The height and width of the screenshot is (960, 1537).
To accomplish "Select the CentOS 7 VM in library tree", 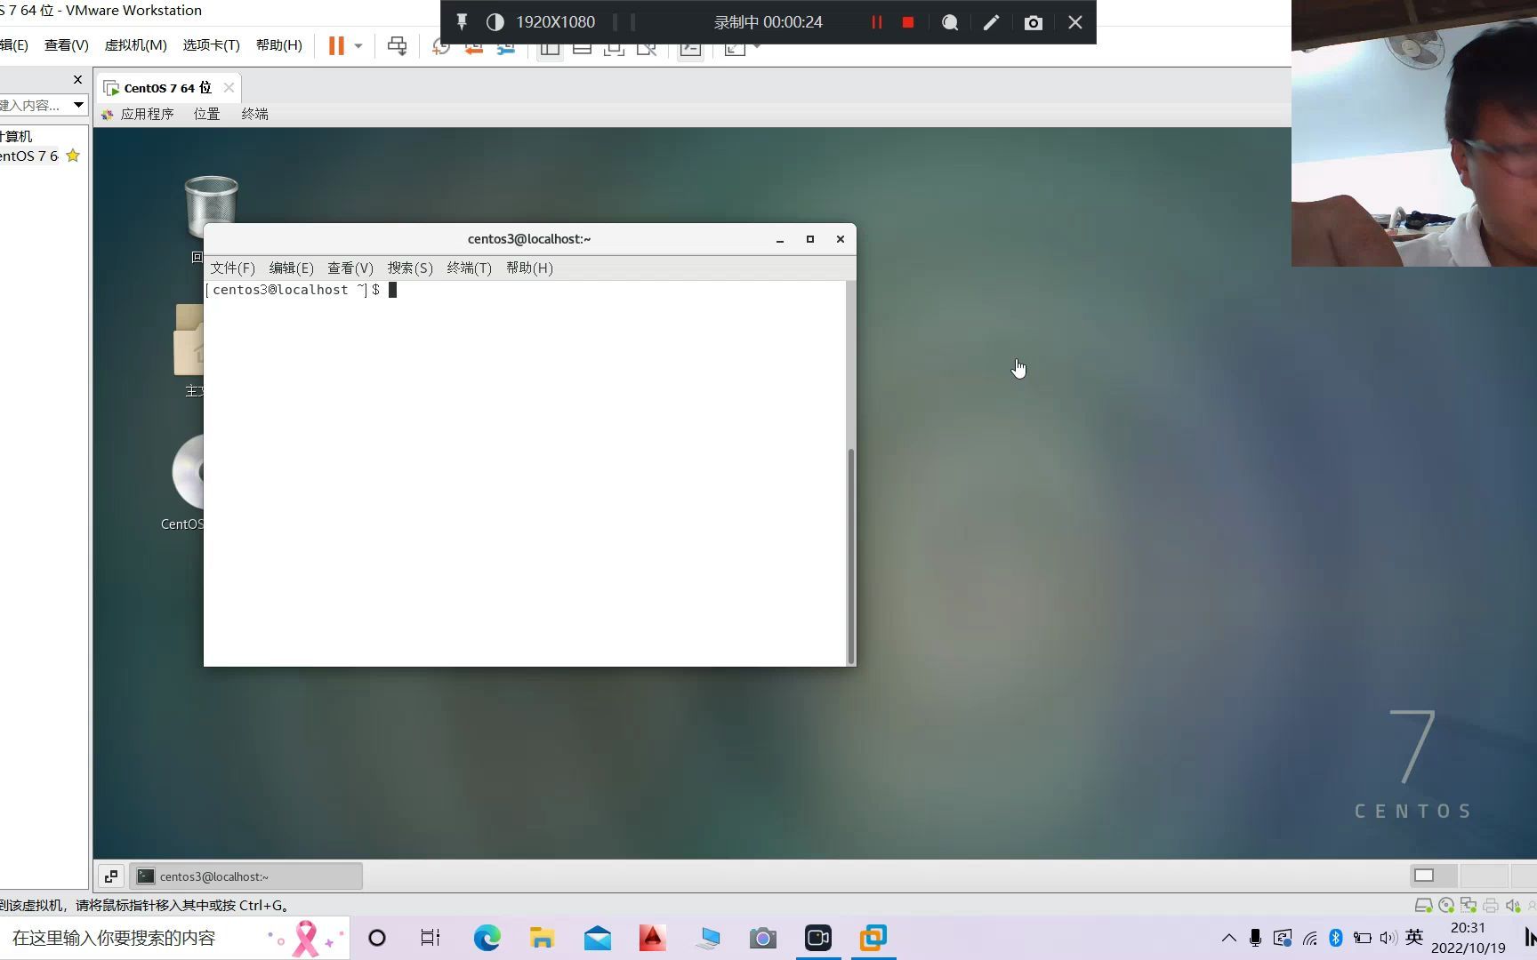I will point(29,156).
